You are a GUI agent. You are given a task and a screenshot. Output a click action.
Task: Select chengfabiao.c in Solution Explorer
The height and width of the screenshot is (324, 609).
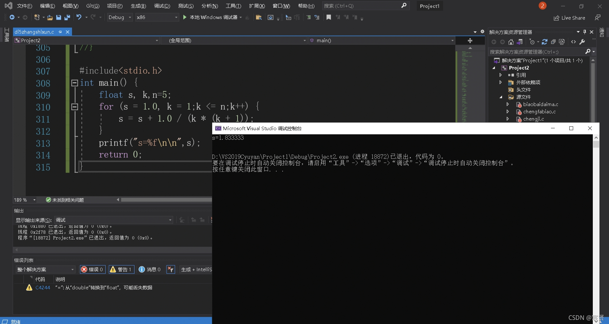pyautogui.click(x=539, y=111)
